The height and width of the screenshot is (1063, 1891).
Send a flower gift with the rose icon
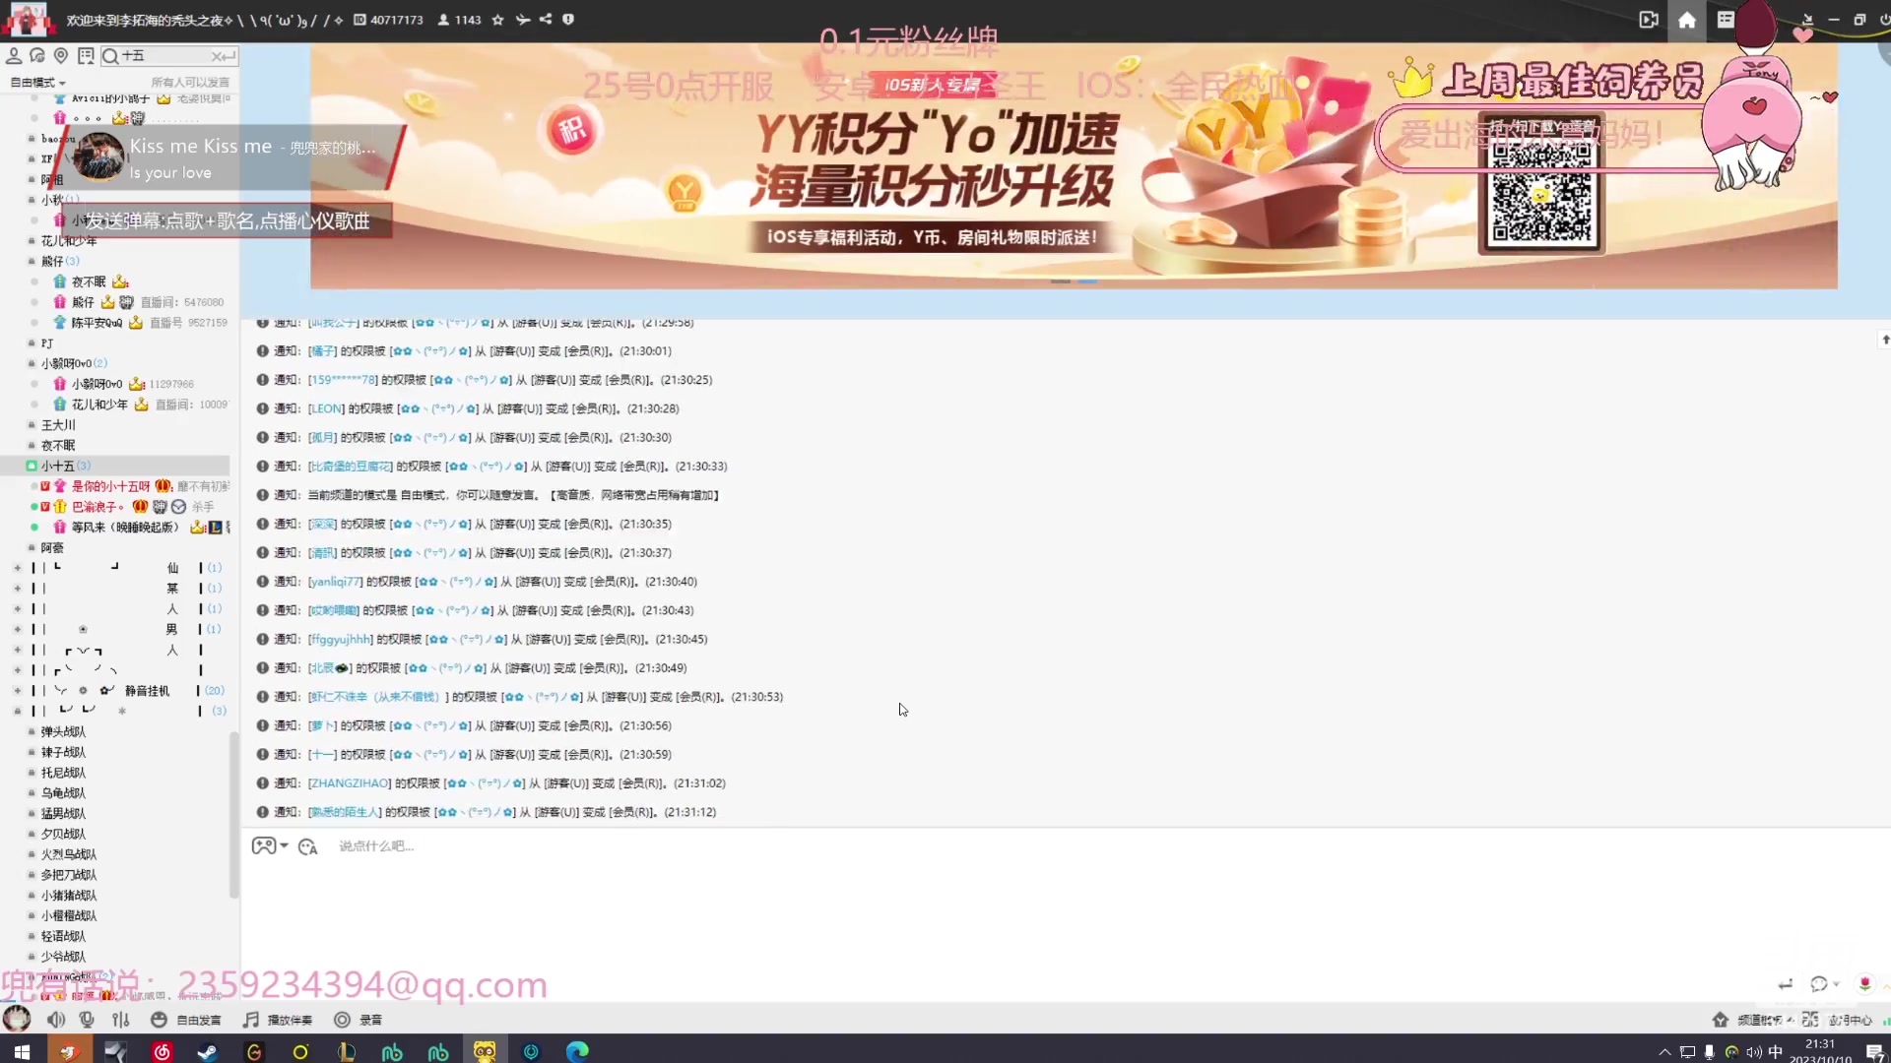tap(1864, 984)
